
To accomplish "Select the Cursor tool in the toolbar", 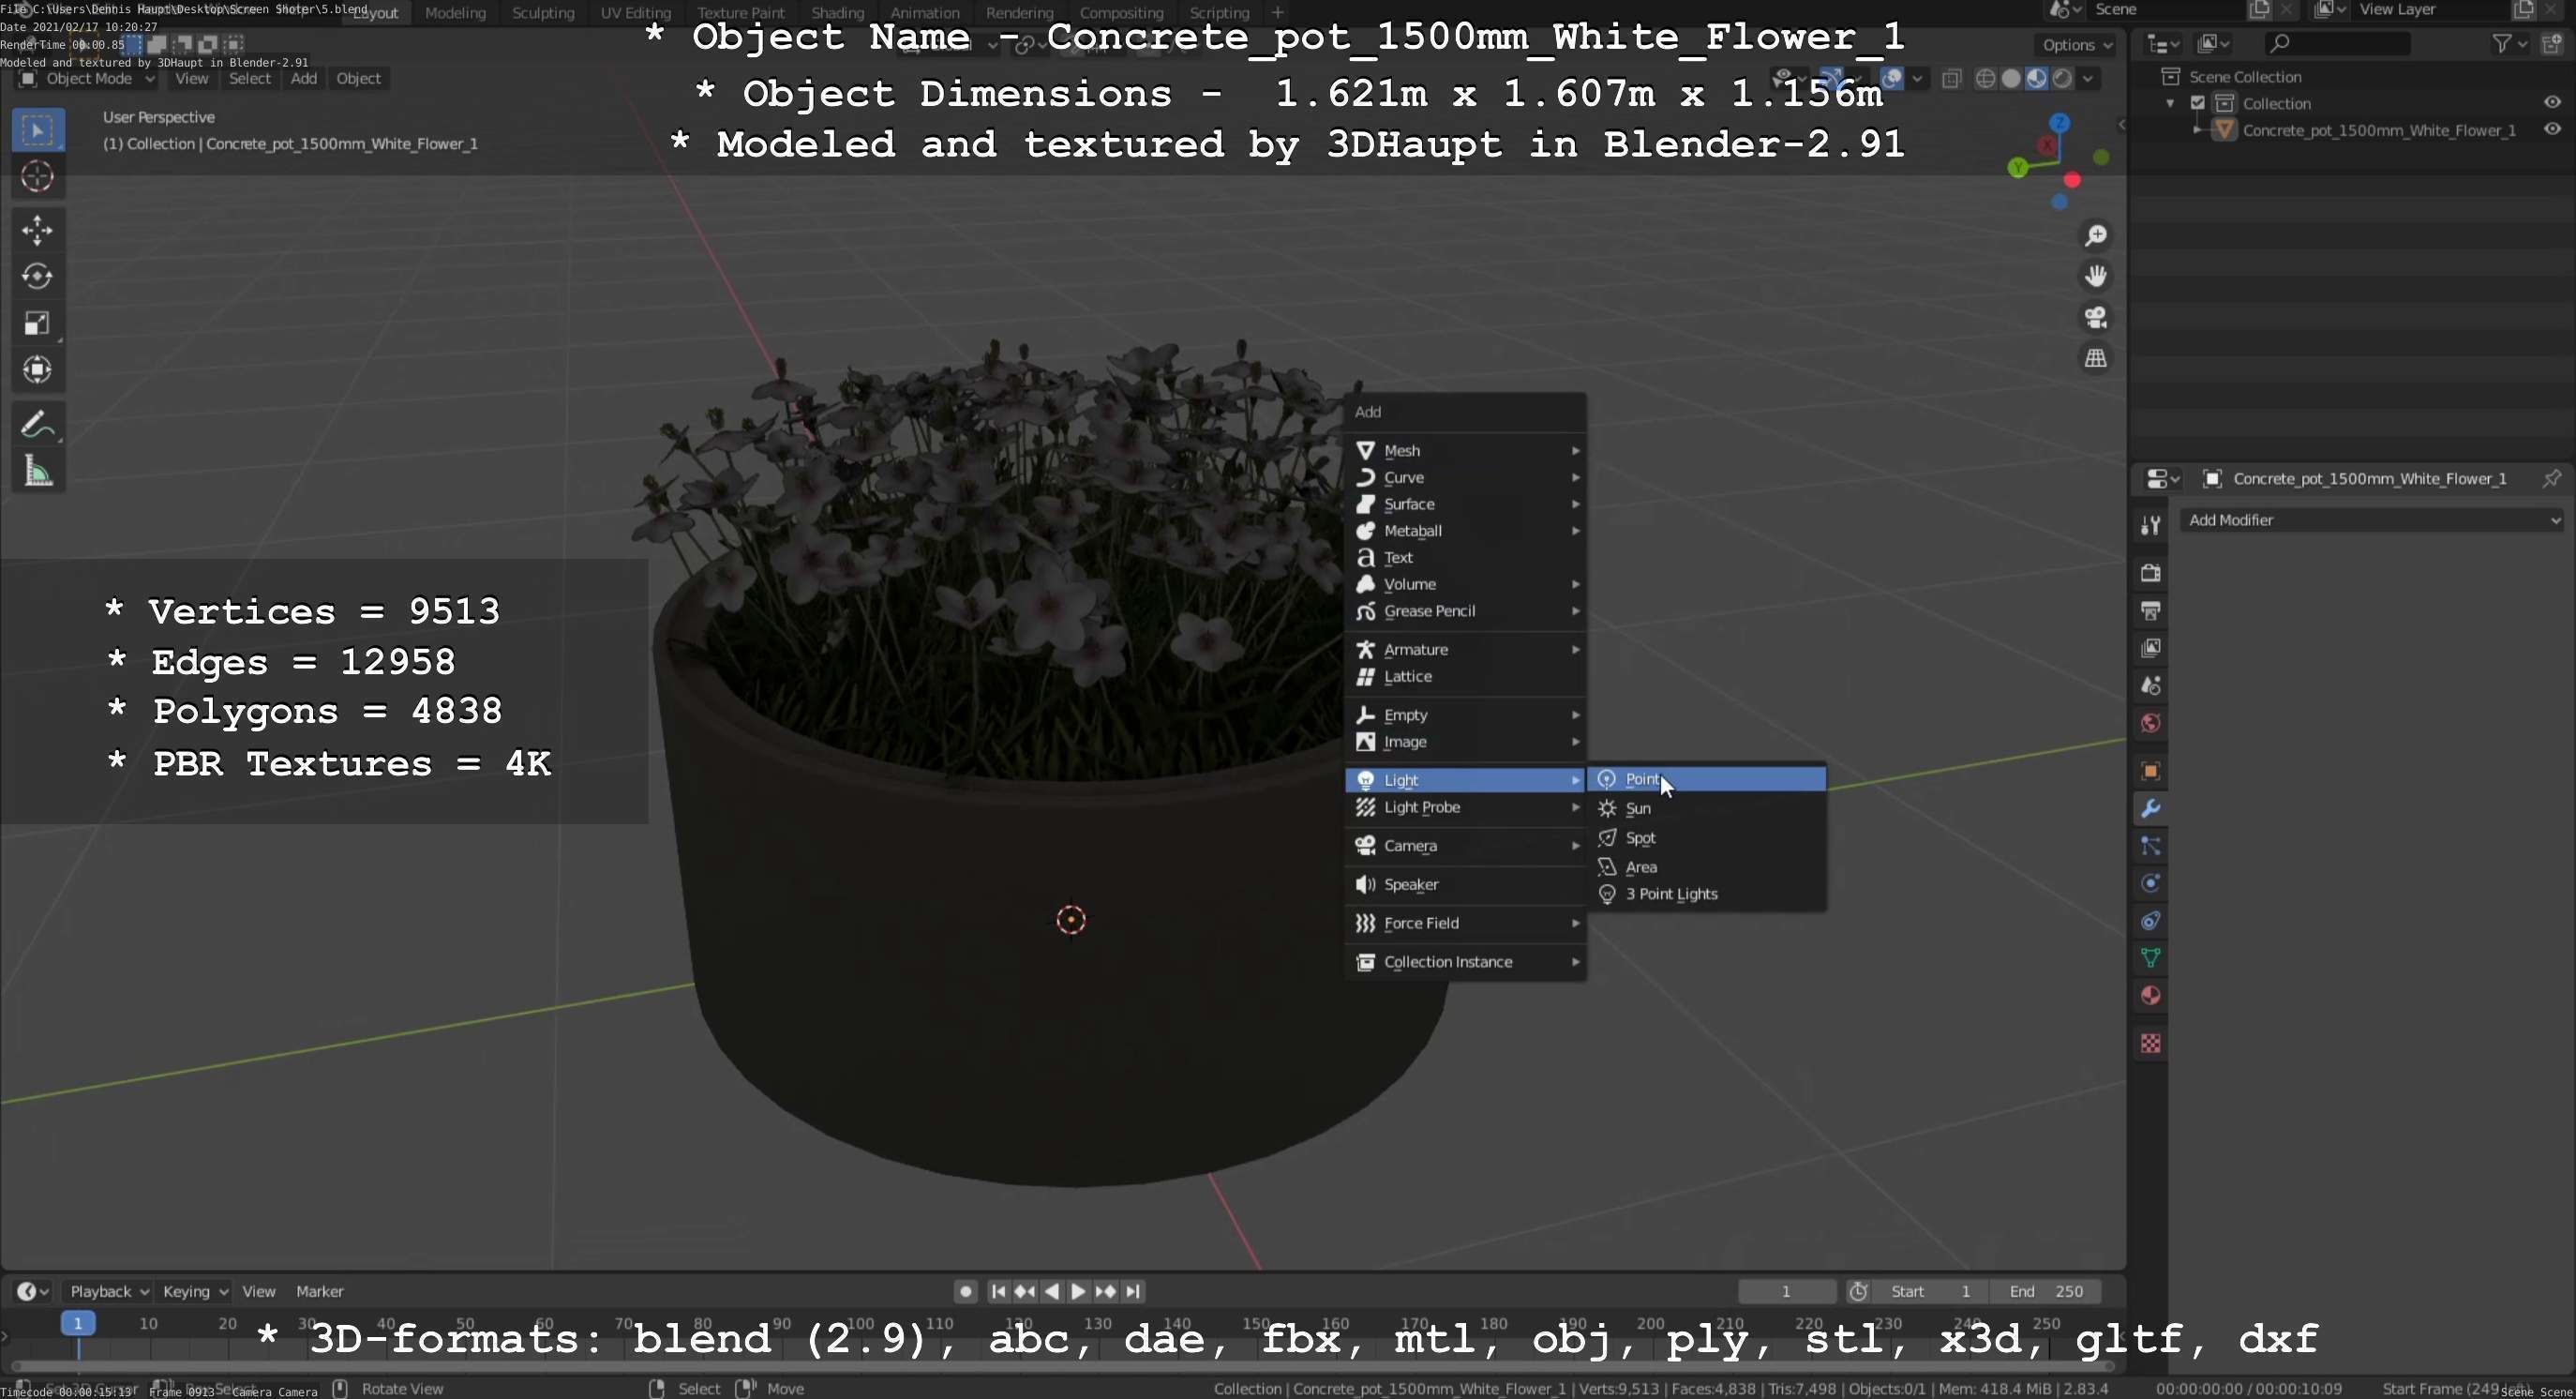I will 37,177.
